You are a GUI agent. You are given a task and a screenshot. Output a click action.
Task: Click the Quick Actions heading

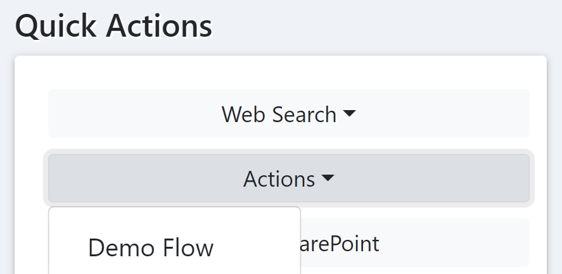(x=113, y=27)
